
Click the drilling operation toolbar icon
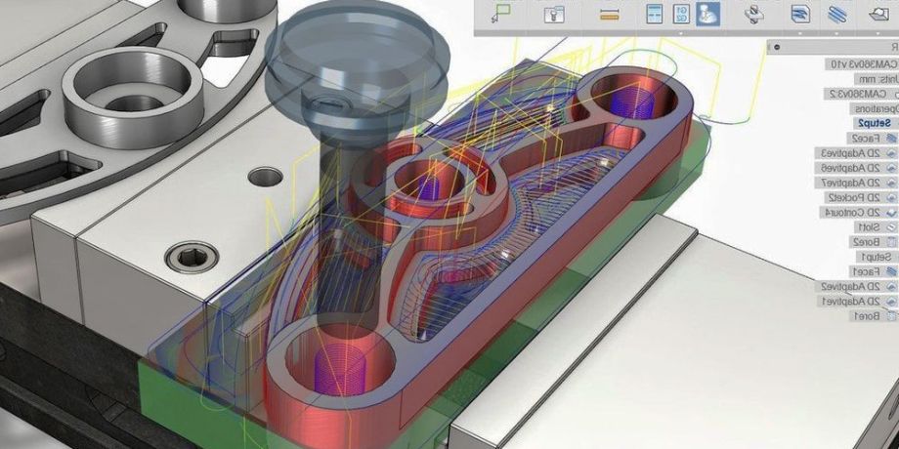click(x=753, y=14)
